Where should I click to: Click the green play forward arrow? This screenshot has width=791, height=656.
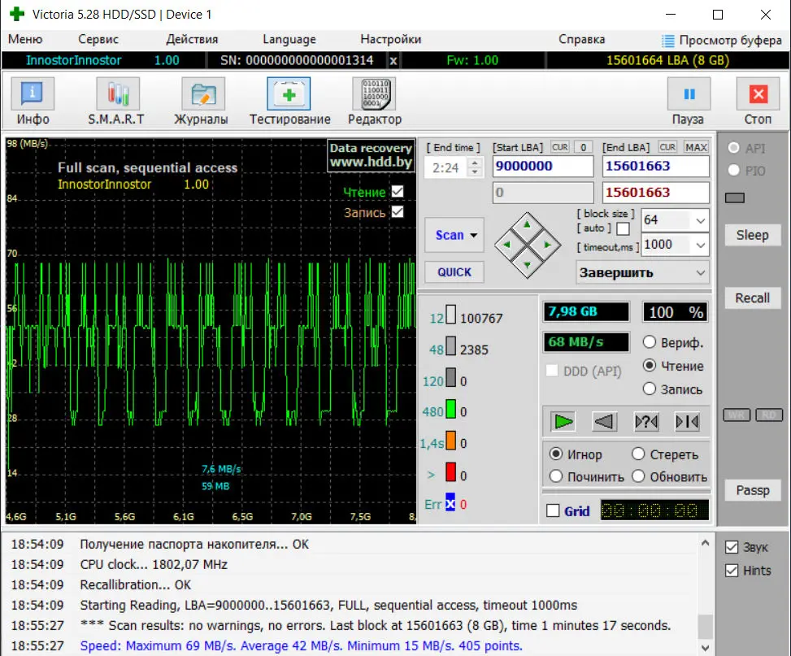point(563,421)
